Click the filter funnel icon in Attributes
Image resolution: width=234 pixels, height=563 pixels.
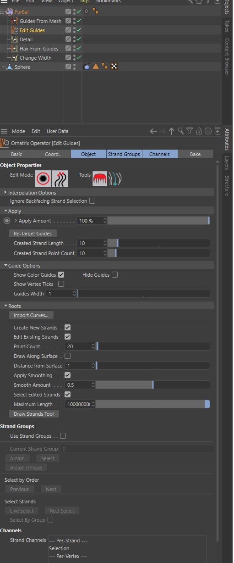pos(190,131)
